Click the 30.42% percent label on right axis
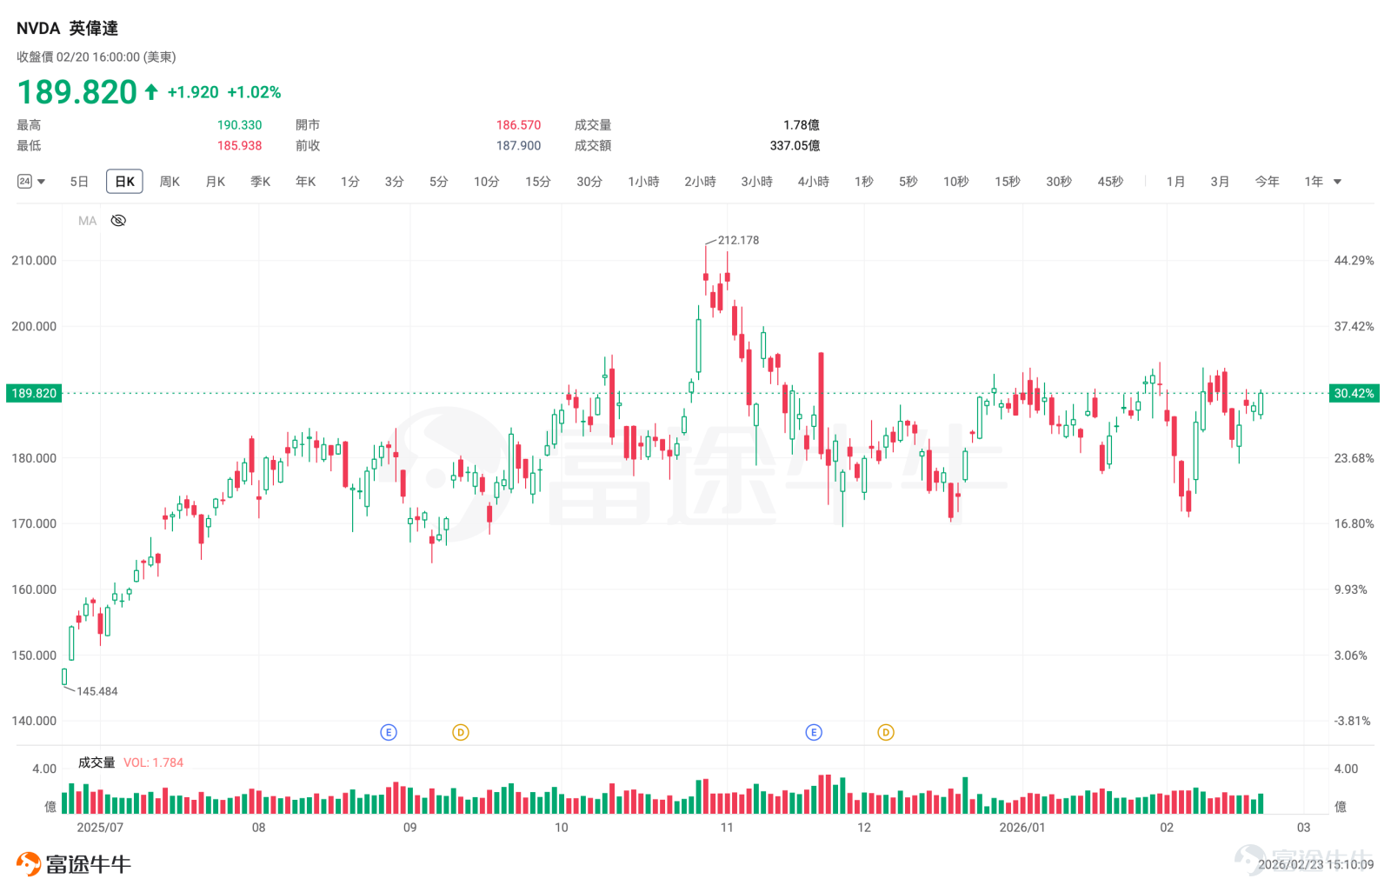Screen dimensions: 1391x892 coord(1354,393)
